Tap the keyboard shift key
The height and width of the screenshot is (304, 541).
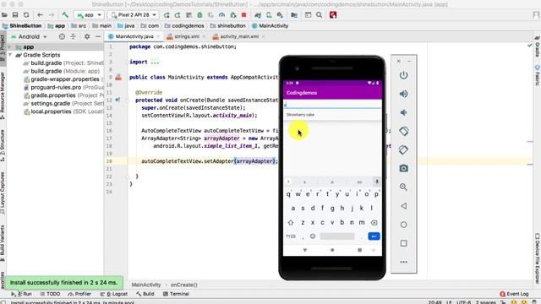click(291, 223)
